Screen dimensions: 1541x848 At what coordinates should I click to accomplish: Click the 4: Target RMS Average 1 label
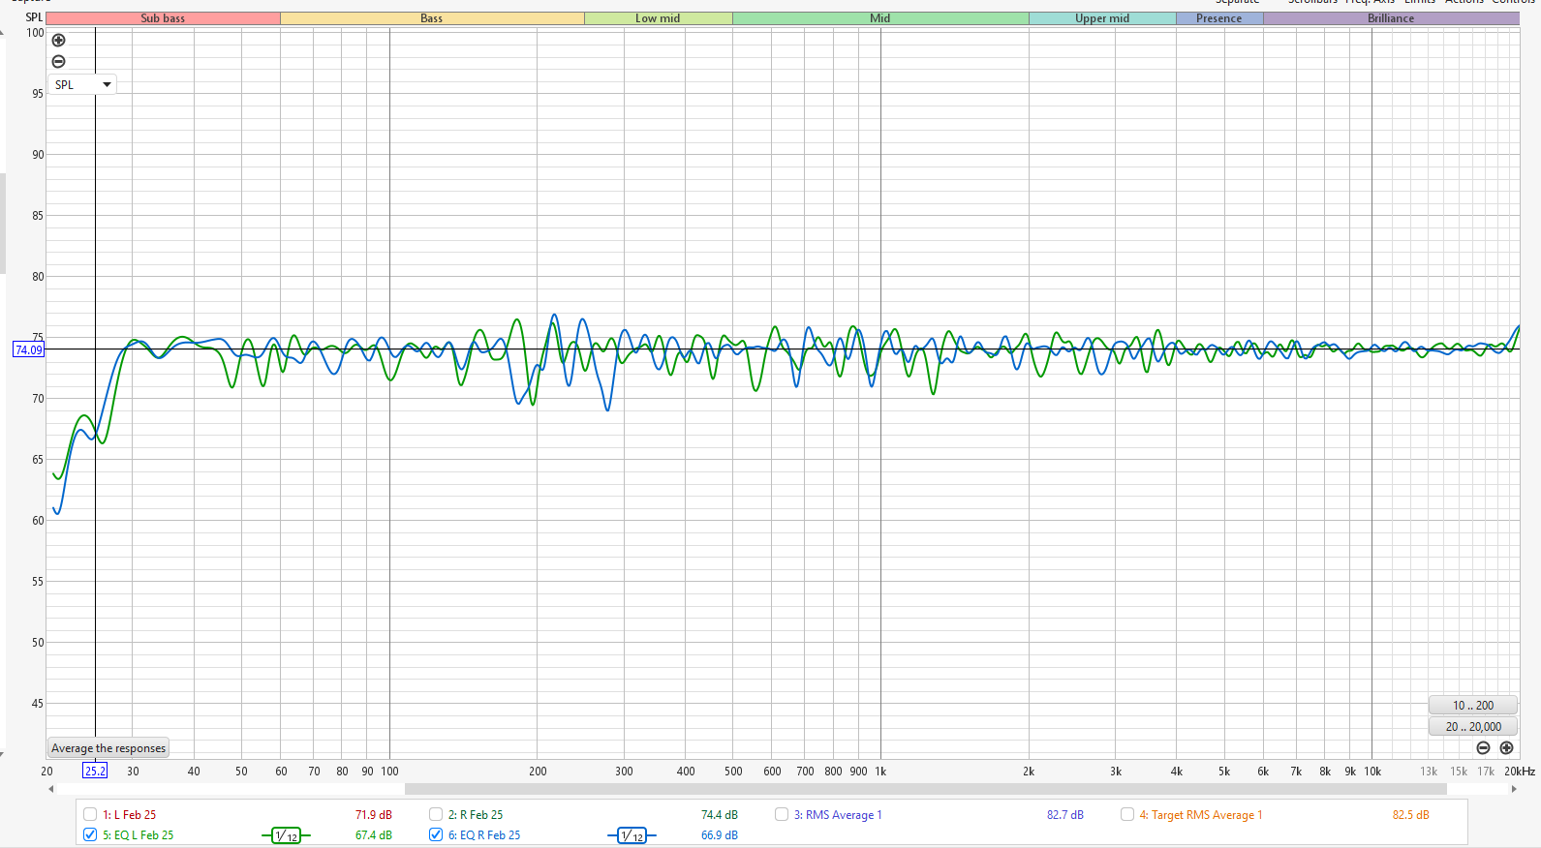coord(1201,815)
